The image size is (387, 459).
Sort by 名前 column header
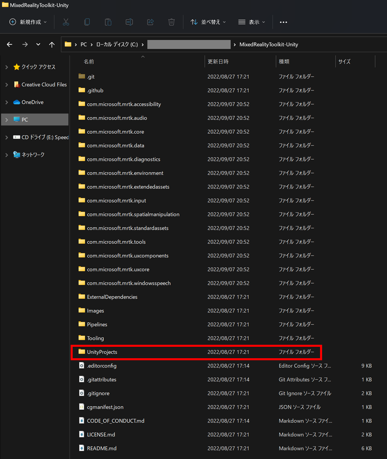pos(89,62)
